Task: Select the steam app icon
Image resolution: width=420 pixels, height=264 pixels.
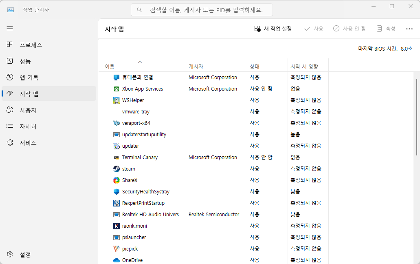Action: (116, 169)
